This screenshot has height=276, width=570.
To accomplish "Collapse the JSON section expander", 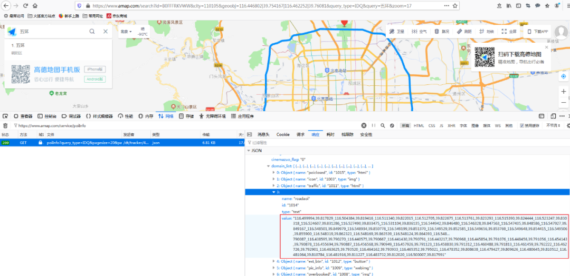I will [249, 150].
